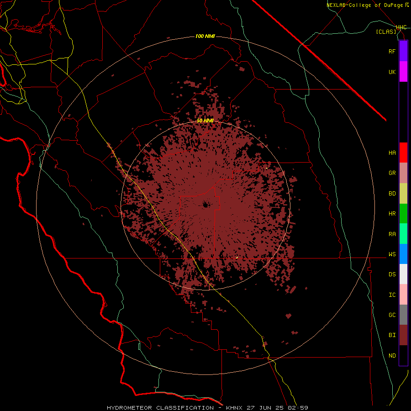Click the "BD" legend label
This screenshot has width=411, height=411.
pos(392,194)
